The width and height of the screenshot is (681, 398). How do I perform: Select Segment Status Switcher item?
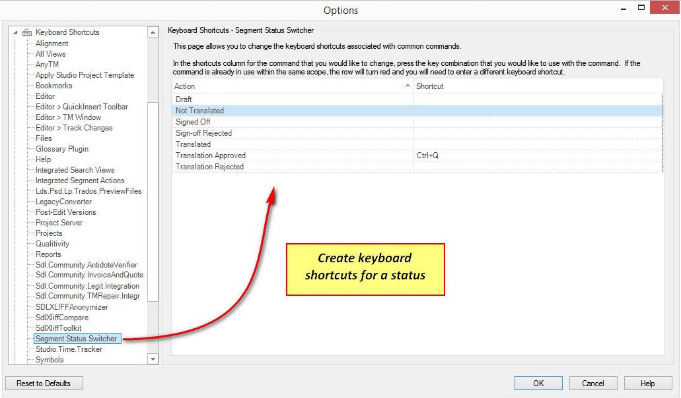(x=77, y=339)
